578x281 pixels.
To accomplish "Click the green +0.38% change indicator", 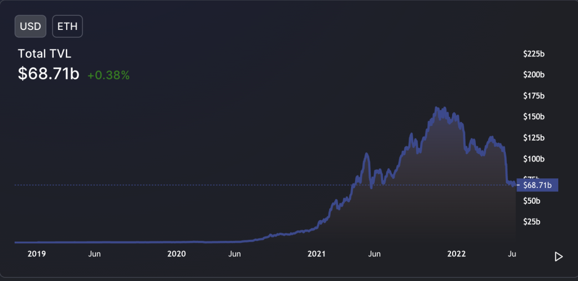I will 108,75.
